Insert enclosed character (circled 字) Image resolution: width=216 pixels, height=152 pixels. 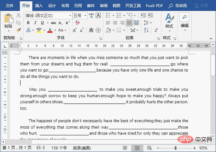pos(98,30)
